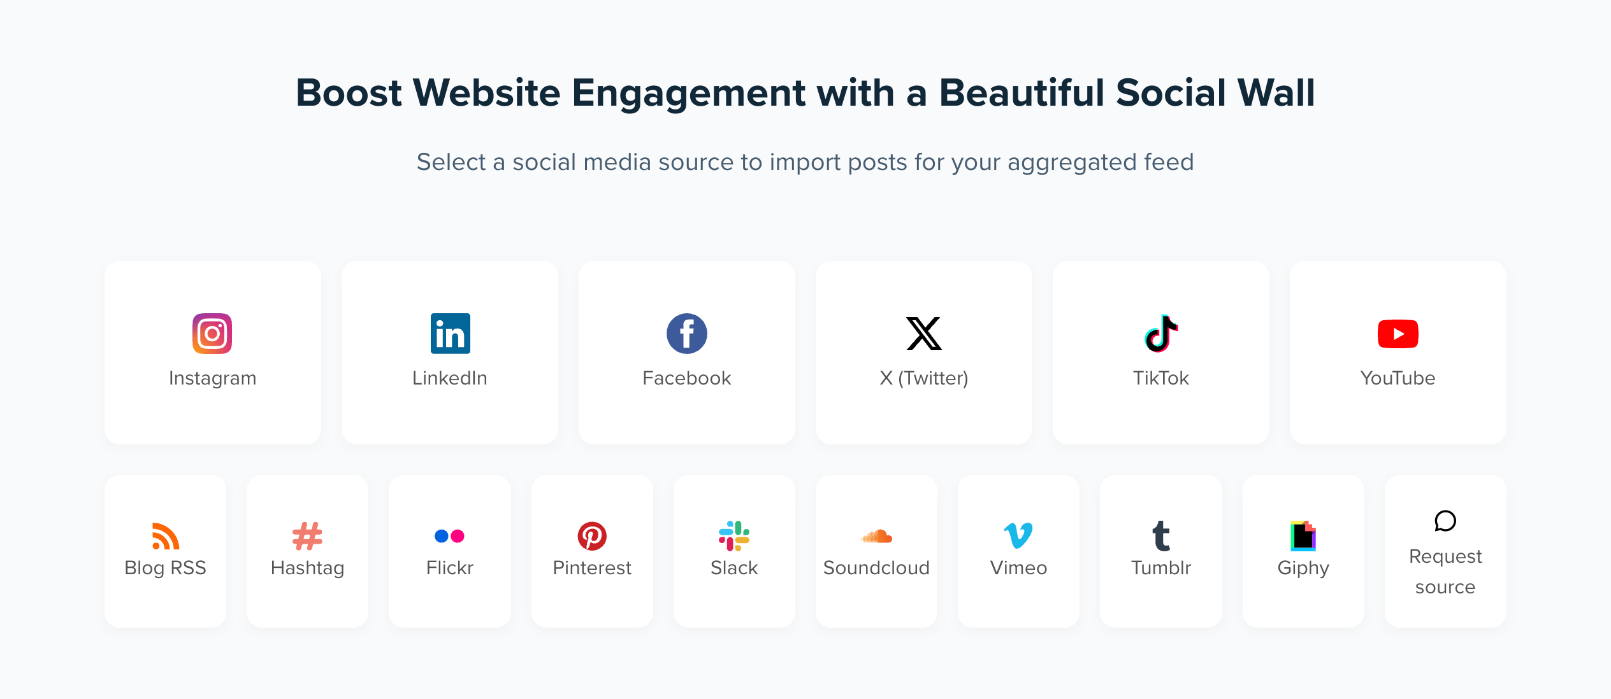Image resolution: width=1611 pixels, height=699 pixels.
Task: Click the YouTube play logo icon
Action: tap(1398, 334)
